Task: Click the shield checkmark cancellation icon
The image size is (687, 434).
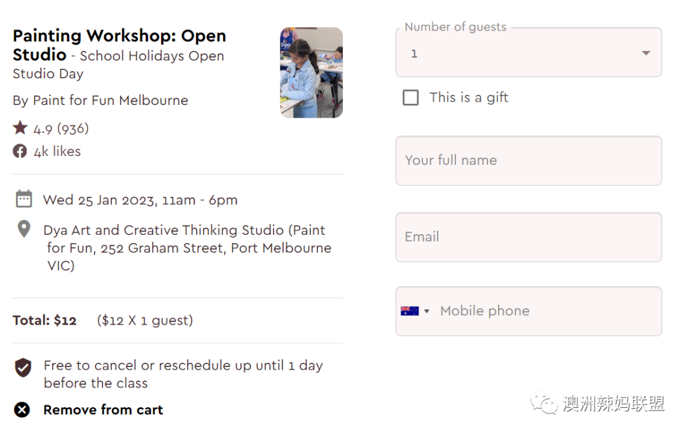Action: 24,367
